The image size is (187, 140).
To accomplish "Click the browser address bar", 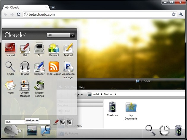I will pyautogui.click(x=100, y=15).
